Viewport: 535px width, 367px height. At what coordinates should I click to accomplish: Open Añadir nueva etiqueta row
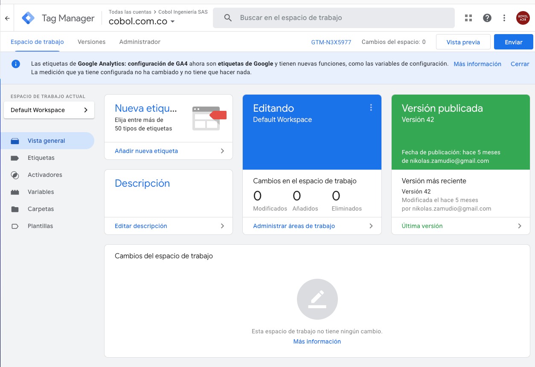click(169, 151)
